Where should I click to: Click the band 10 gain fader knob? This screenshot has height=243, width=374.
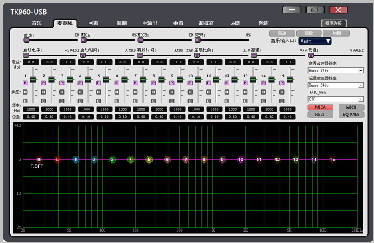198,79
